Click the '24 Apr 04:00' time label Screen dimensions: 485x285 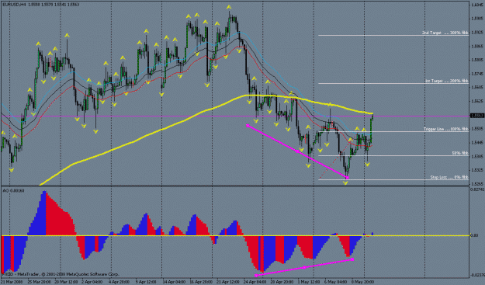point(255,282)
